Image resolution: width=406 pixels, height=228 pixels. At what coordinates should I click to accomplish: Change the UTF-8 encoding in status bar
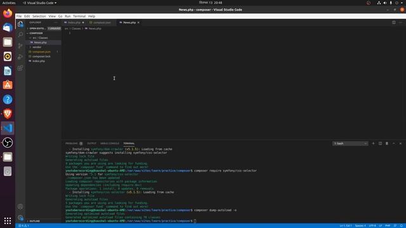pos(372,225)
